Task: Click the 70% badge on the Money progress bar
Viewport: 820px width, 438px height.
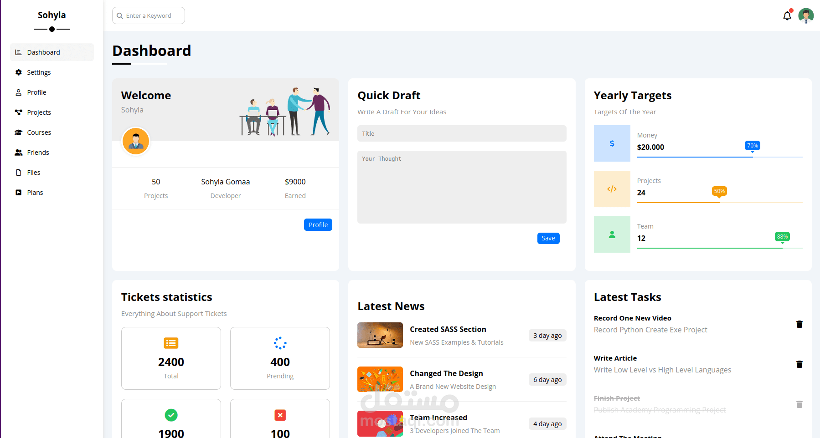Action: pyautogui.click(x=752, y=145)
